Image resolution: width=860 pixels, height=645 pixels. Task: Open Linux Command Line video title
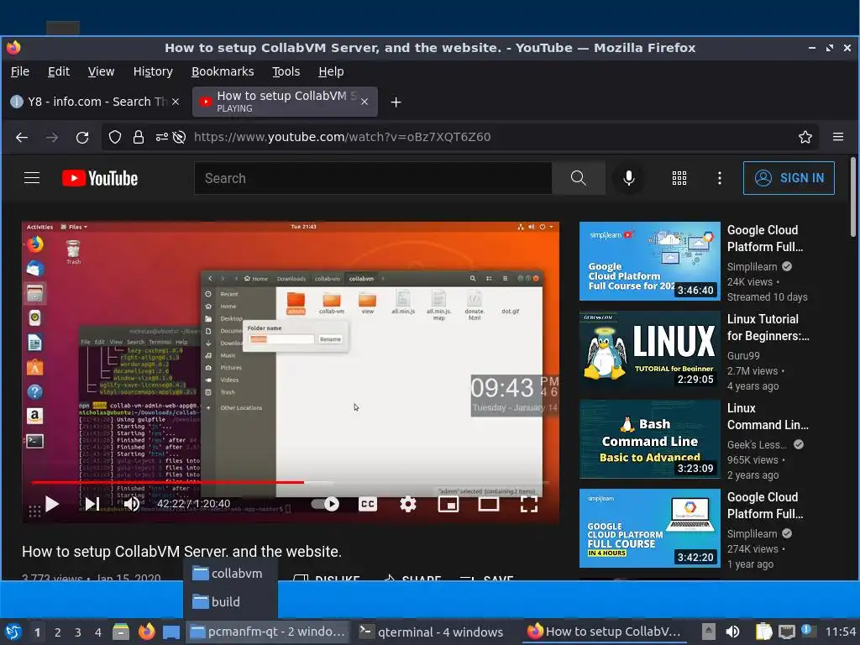[768, 417]
